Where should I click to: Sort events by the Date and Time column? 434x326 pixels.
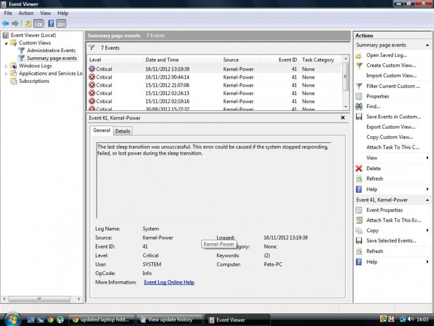click(162, 60)
